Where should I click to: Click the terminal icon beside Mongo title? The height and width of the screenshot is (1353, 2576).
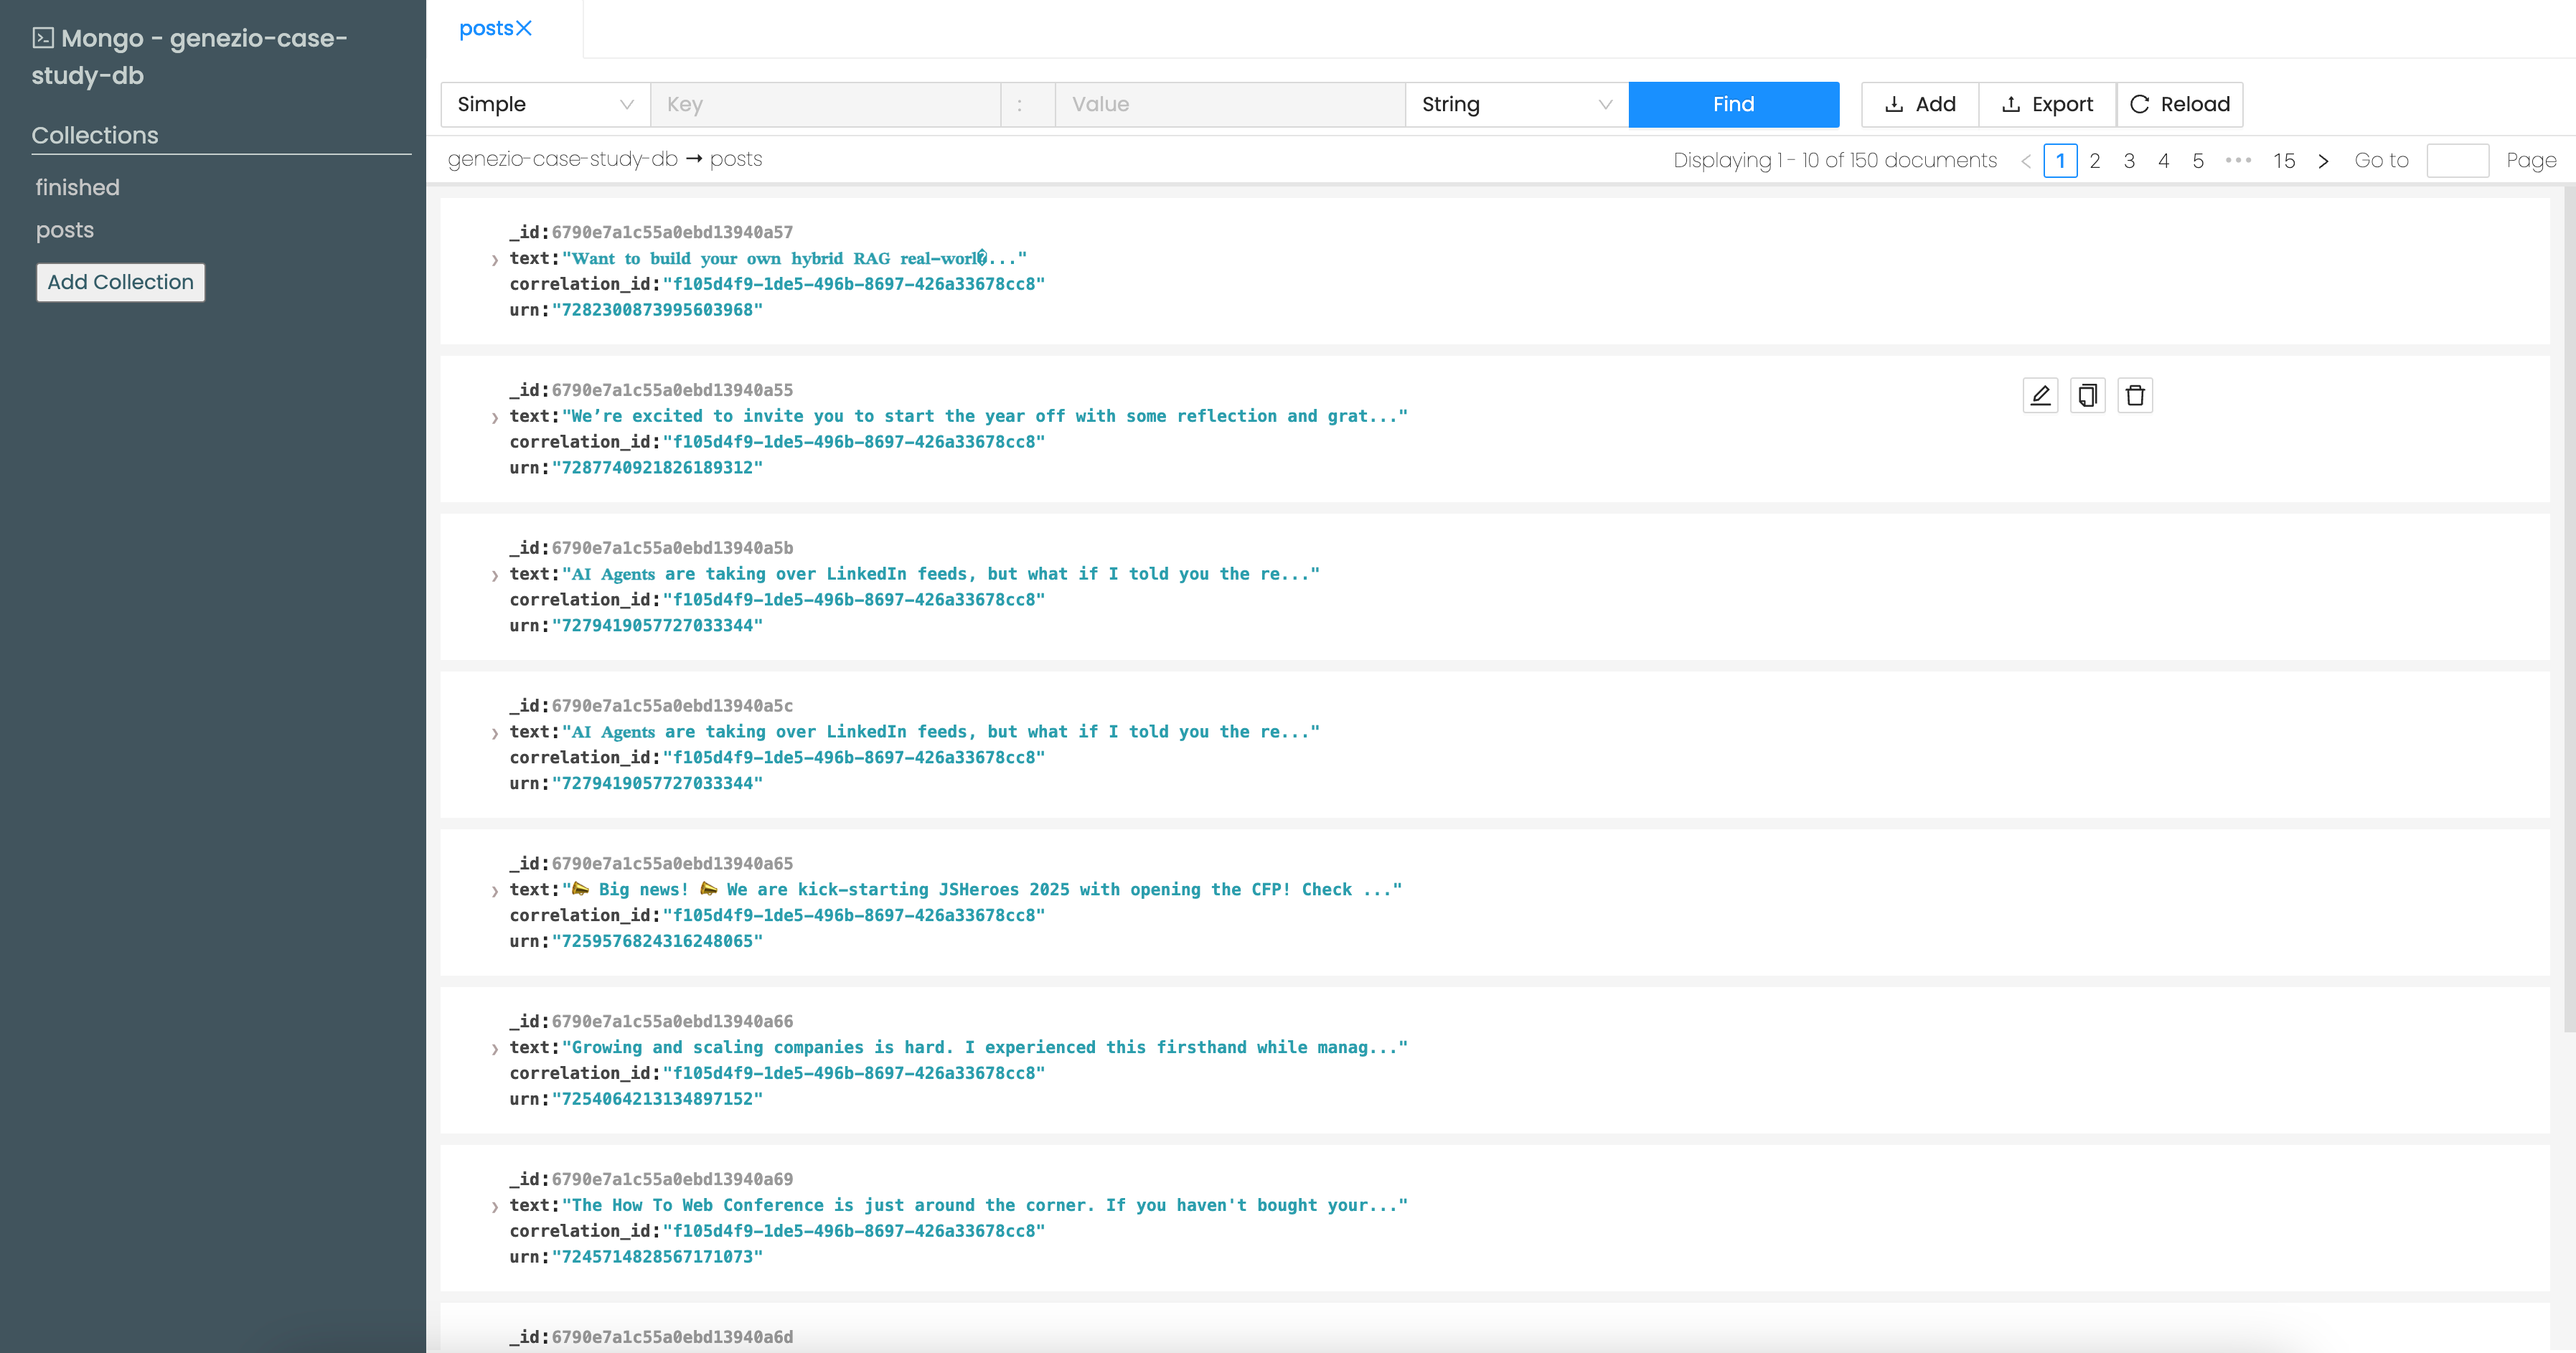click(43, 38)
